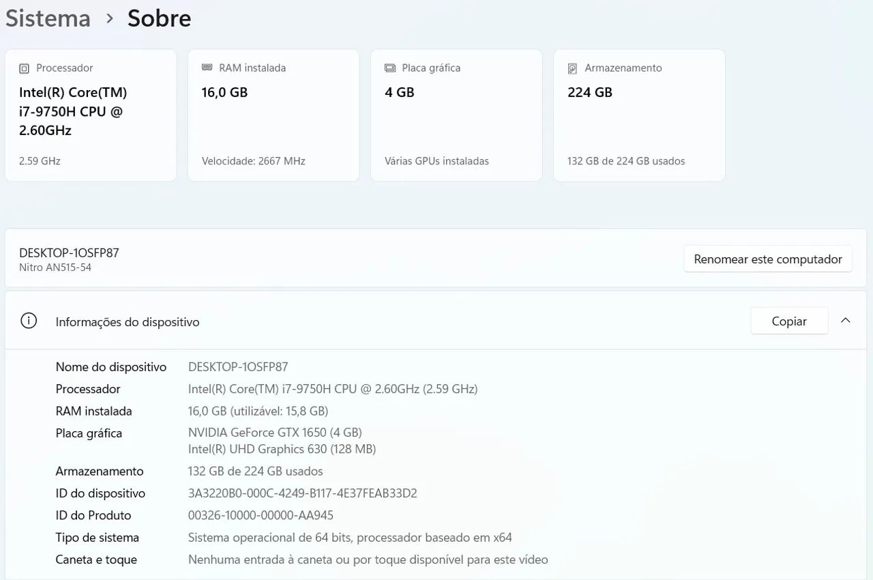This screenshot has height=580, width=873.
Task: Collapse the Informações do dispositivo section
Action: [x=846, y=321]
